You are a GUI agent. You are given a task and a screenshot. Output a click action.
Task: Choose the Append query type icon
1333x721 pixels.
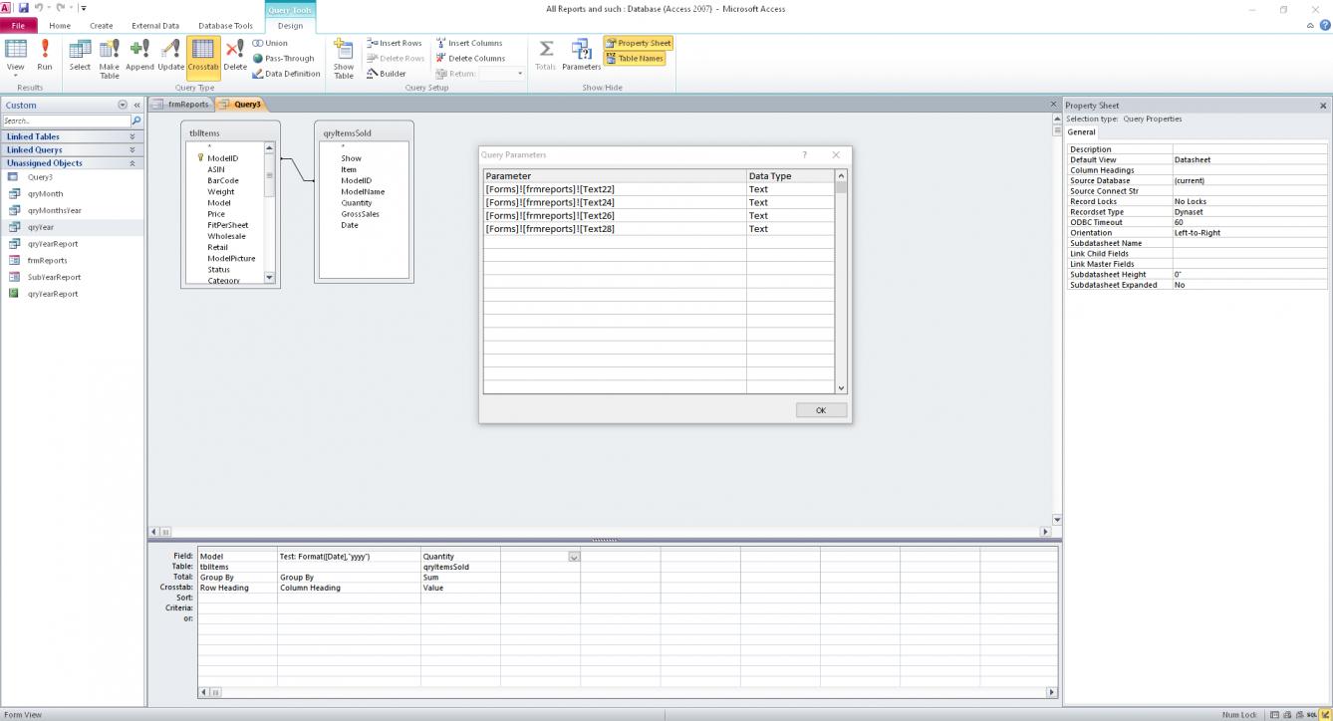pyautogui.click(x=139, y=54)
